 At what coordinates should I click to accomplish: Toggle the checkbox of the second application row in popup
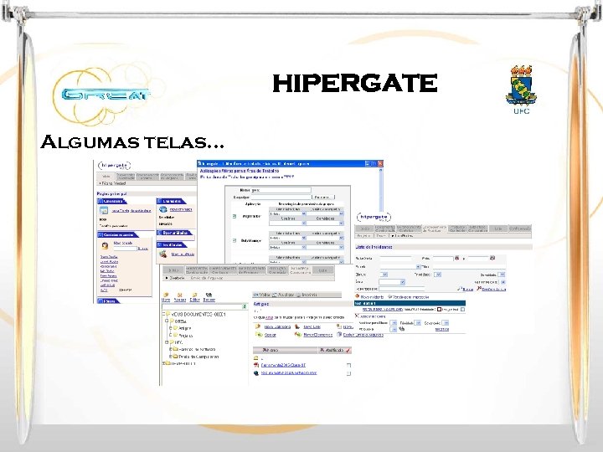tap(234, 240)
